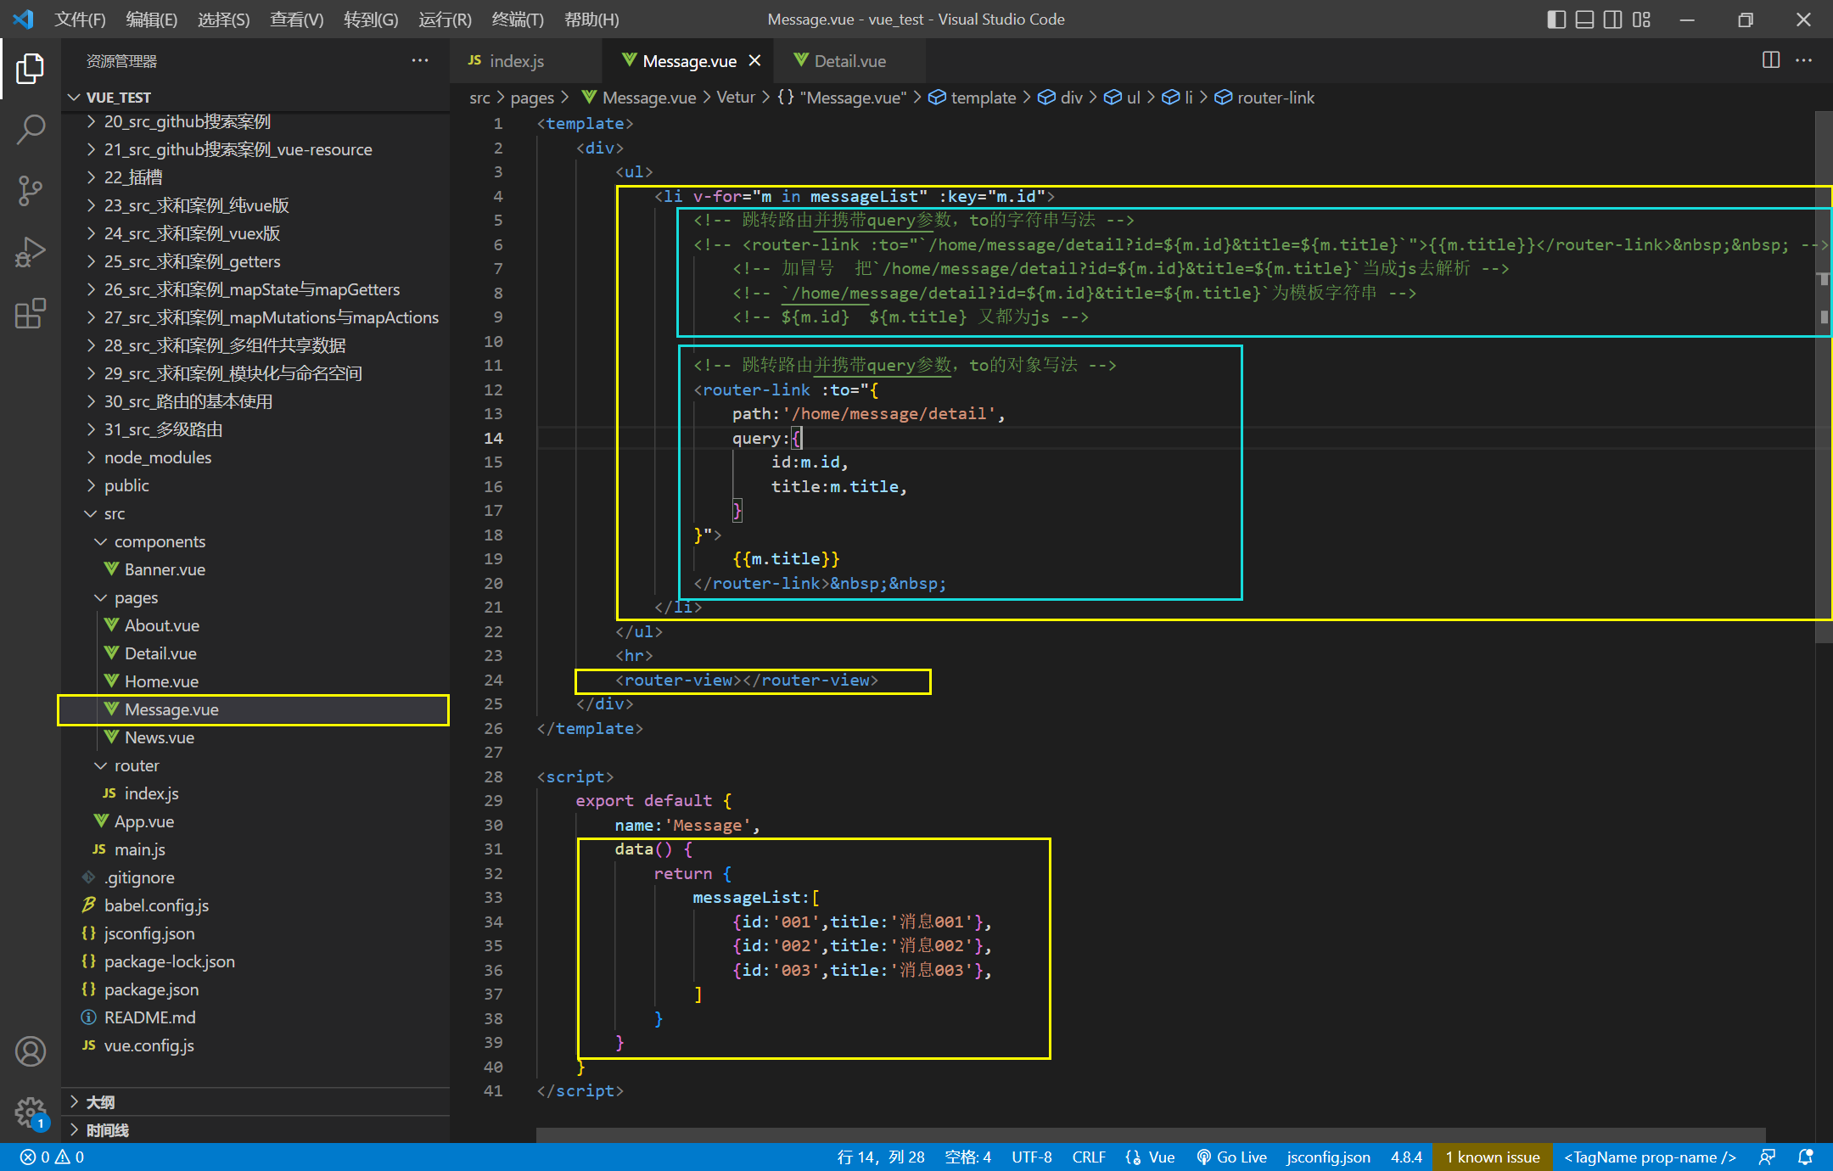Image resolution: width=1833 pixels, height=1171 pixels.
Task: Open the 文件(F) menu
Action: click(80, 19)
